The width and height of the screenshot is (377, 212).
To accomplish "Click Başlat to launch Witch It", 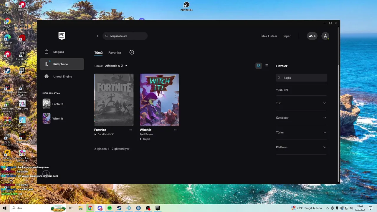I will click(x=145, y=139).
